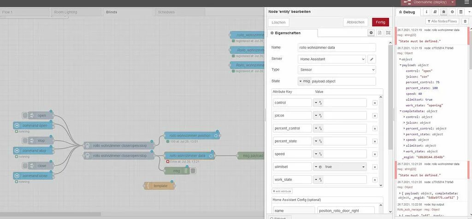
Task: Click the edit panel vertical scrollbar
Action: click(390, 98)
